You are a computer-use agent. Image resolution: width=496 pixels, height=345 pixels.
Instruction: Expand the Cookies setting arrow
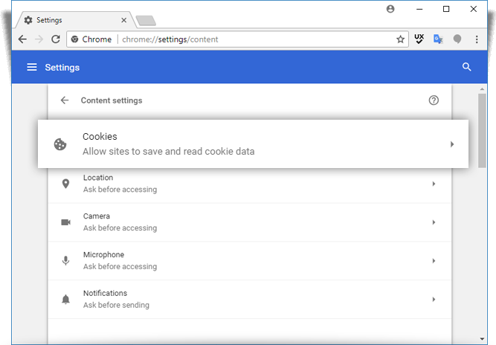coord(452,144)
